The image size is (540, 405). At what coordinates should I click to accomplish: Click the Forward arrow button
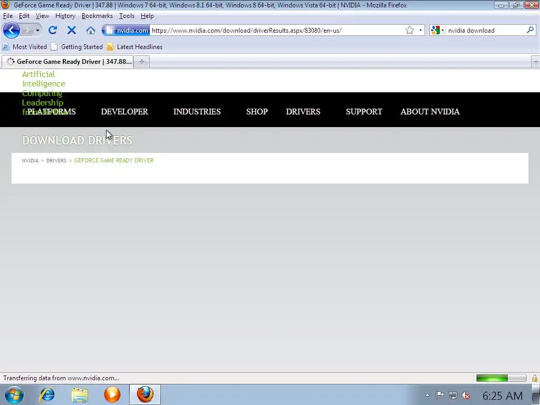click(27, 30)
